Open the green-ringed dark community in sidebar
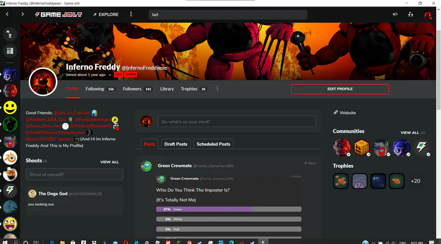 [x=10, y=124]
